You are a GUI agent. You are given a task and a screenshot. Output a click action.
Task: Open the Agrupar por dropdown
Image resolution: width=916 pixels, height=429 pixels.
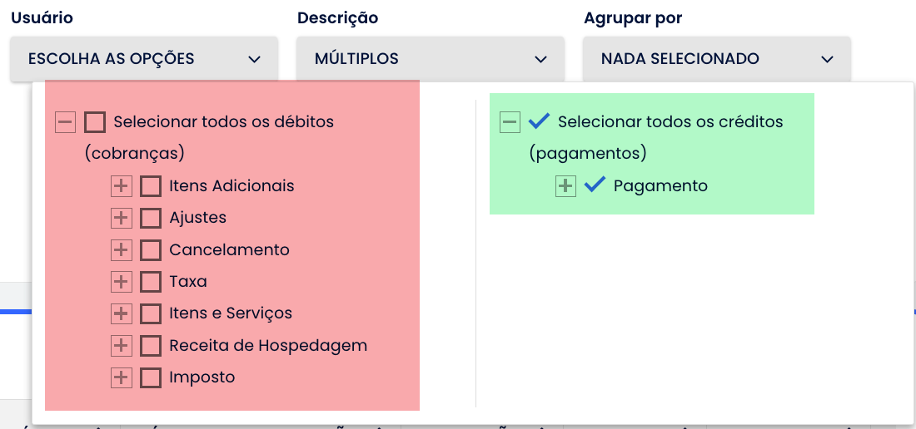pos(717,59)
